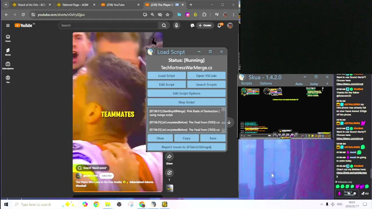Viewport: 372px width, 209px height.
Task: Click the Create button on YouTube
Action: coord(205,26)
